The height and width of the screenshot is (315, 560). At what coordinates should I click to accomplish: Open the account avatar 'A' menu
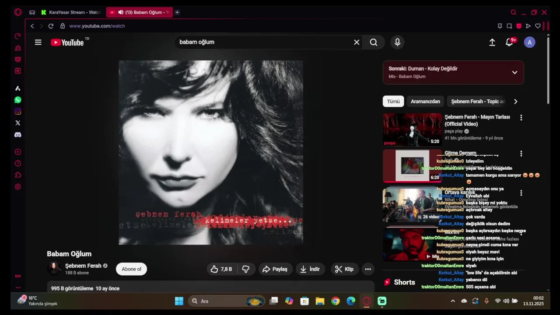530,42
